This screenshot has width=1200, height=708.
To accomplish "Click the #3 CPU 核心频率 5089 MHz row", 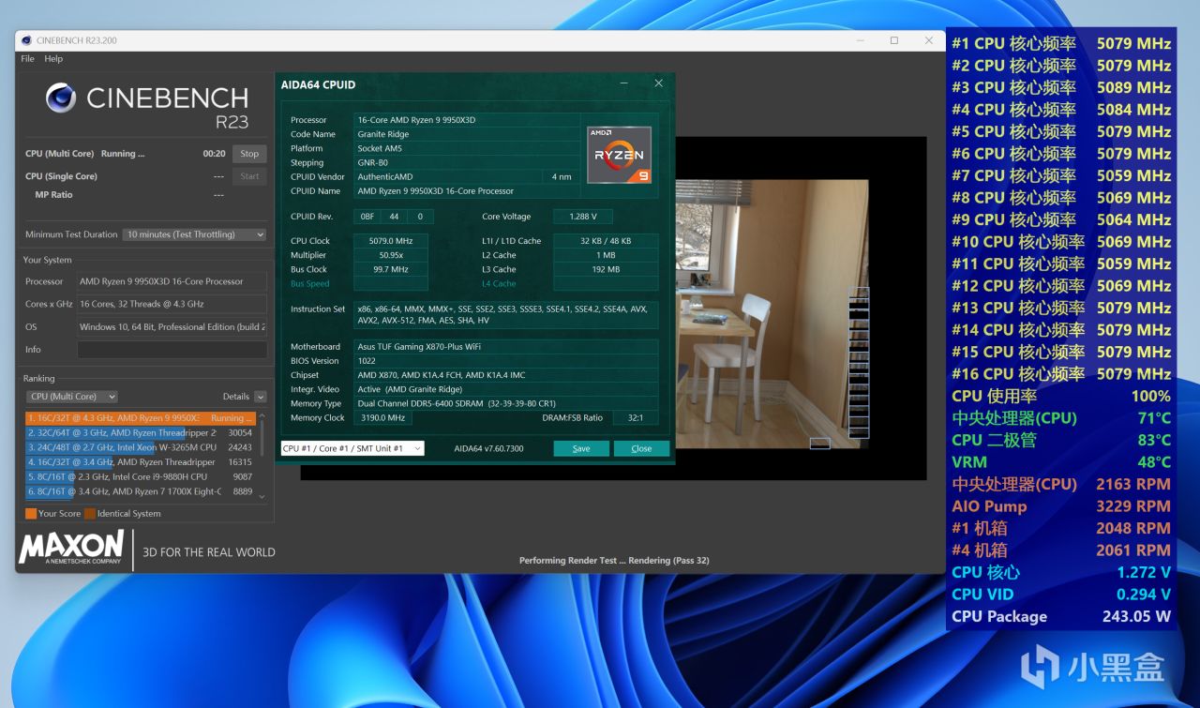I will pos(1061,87).
